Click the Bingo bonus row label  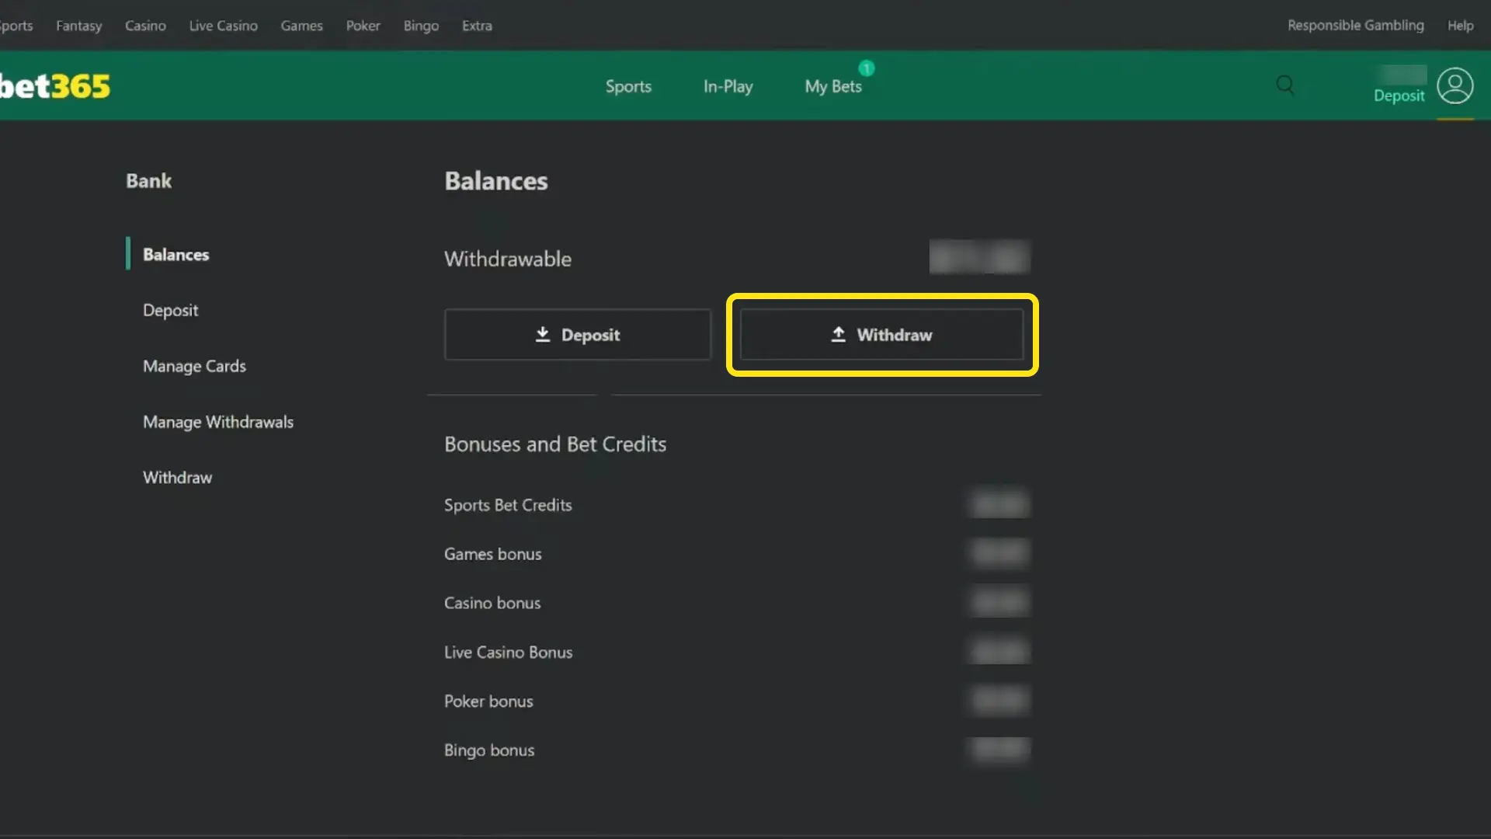488,750
